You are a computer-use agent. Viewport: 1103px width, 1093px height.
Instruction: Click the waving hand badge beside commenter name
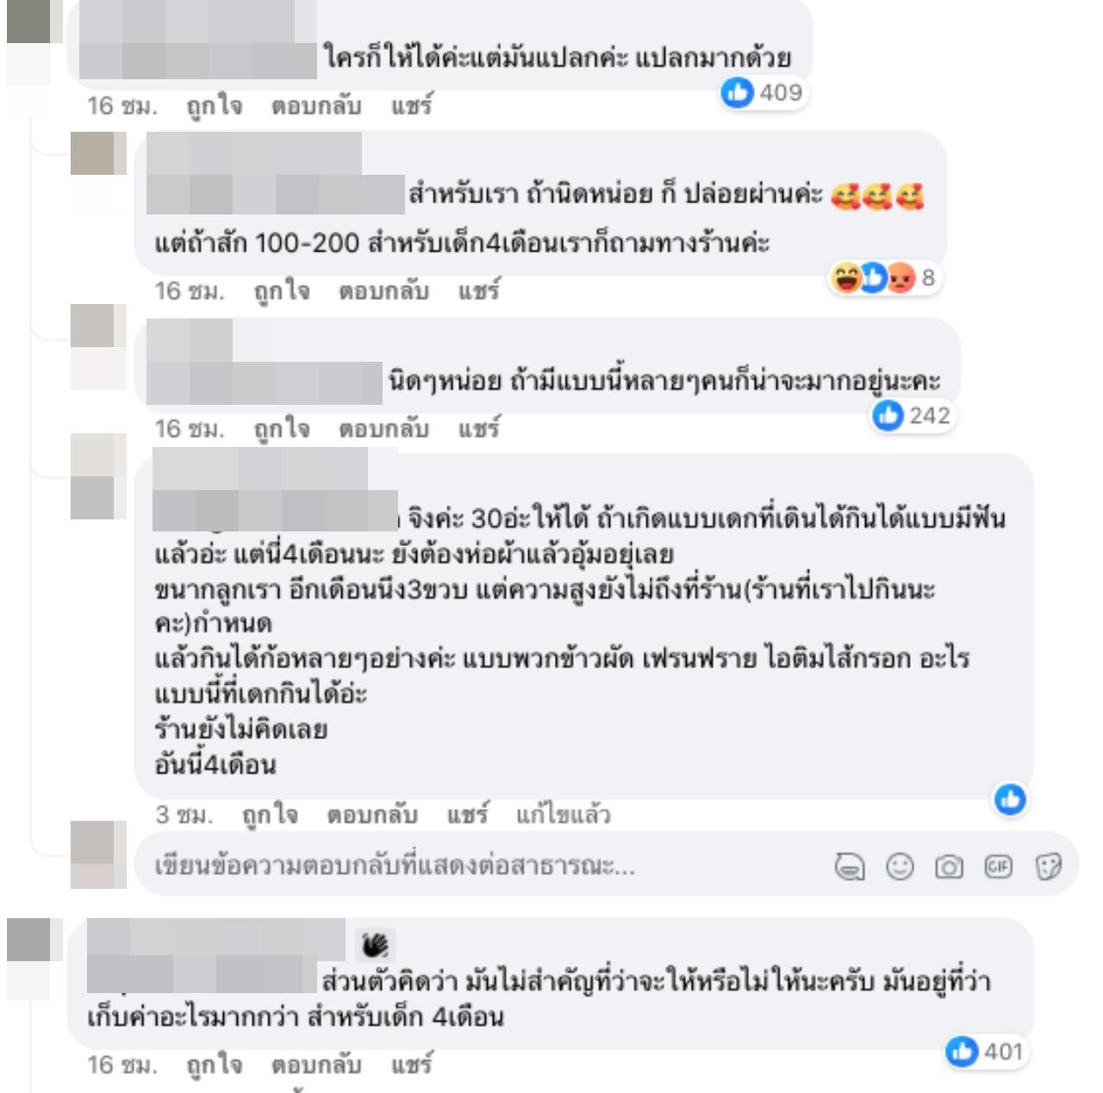pos(375,945)
